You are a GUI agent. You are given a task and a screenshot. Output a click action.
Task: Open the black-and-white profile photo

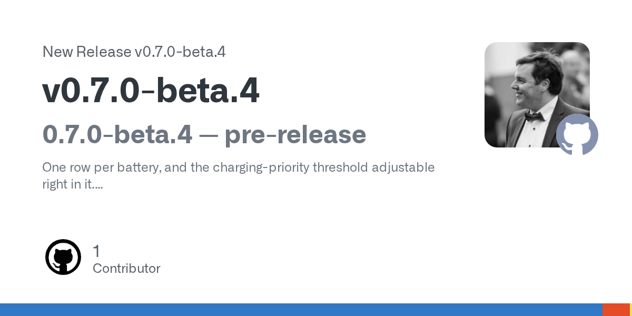pos(537,95)
